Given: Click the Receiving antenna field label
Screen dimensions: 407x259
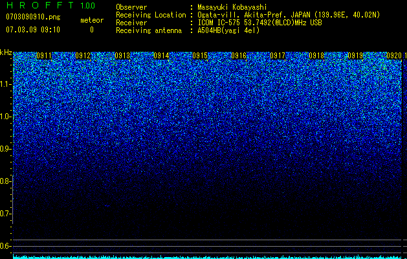Looking at the screenshot, I should pyautogui.click(x=149, y=30).
